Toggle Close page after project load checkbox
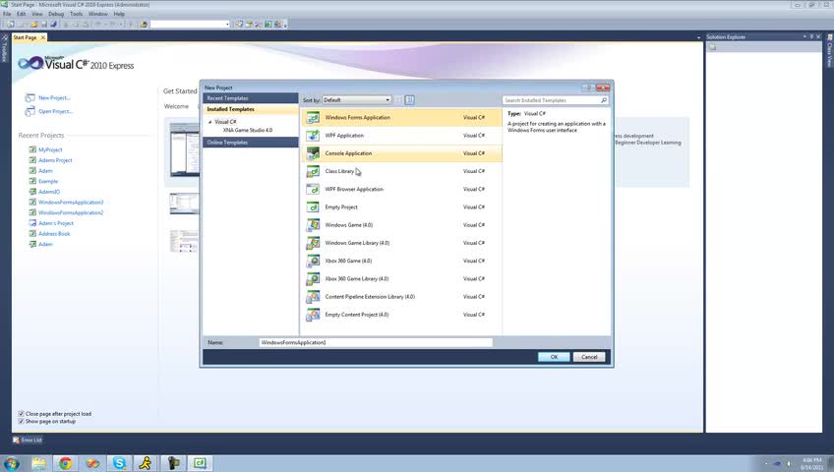Image resolution: width=834 pixels, height=472 pixels. click(22, 414)
